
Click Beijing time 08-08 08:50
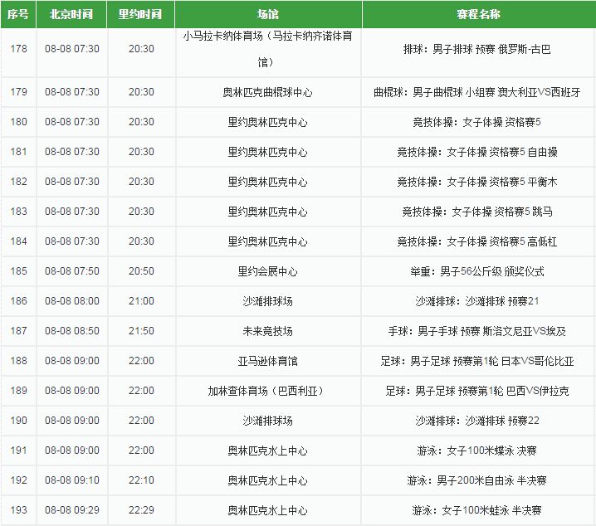click(72, 331)
